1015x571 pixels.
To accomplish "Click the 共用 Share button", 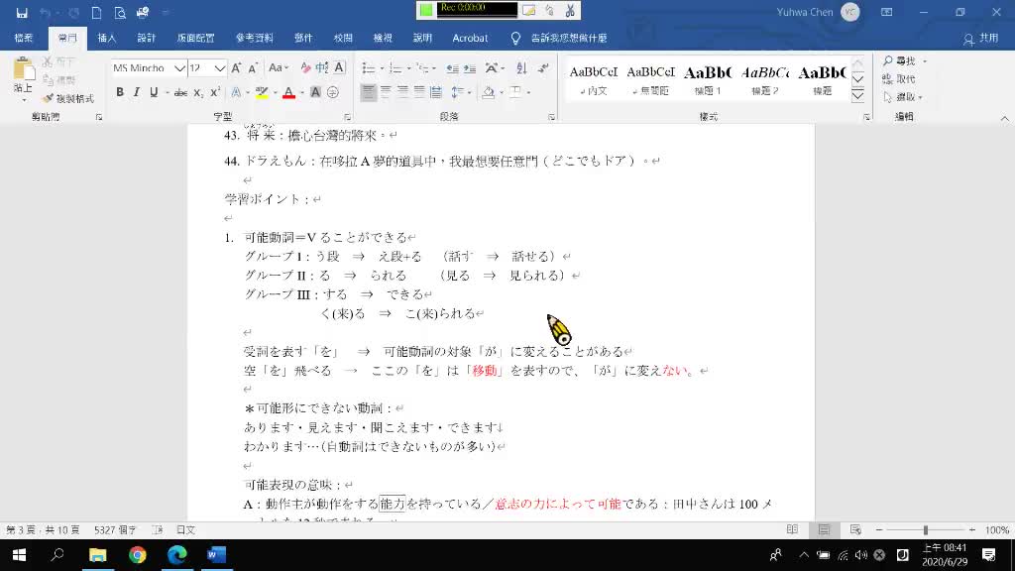I will [x=980, y=39].
